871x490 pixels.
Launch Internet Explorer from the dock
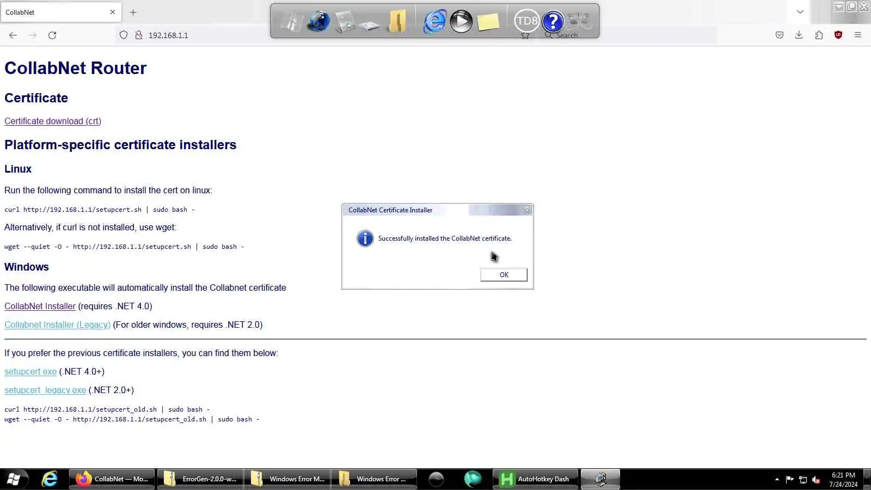pos(434,22)
